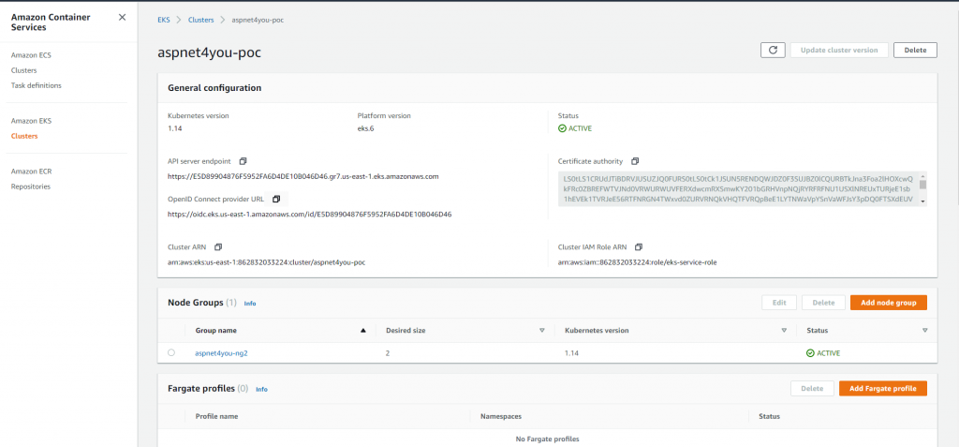Screen dimensions: 959x447
Task: Close the Amazon Container Services sidebar
Action: [x=123, y=17]
